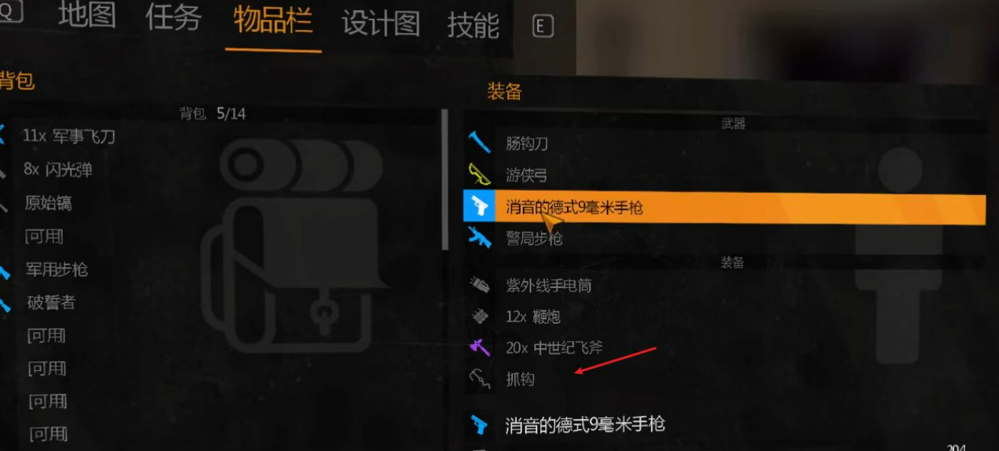This screenshot has width=999, height=451.
Task: Choose 军用步枪 in the backpack list
Action: click(x=56, y=269)
